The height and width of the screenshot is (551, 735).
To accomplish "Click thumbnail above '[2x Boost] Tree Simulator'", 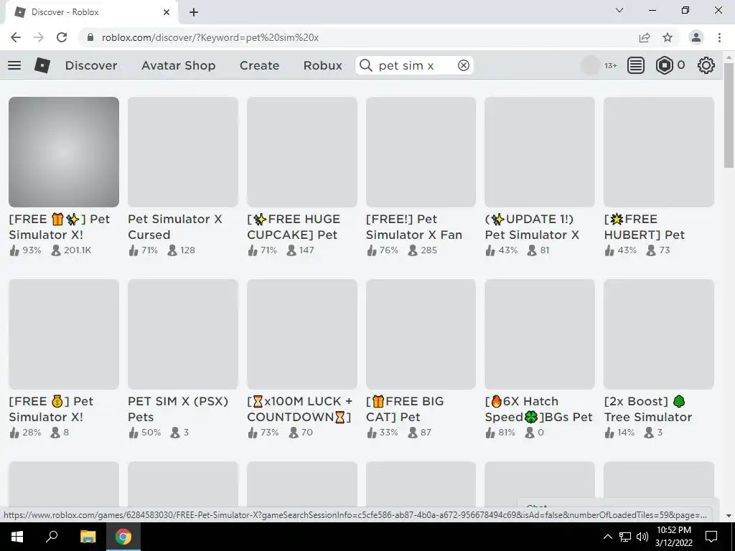I will coord(659,334).
